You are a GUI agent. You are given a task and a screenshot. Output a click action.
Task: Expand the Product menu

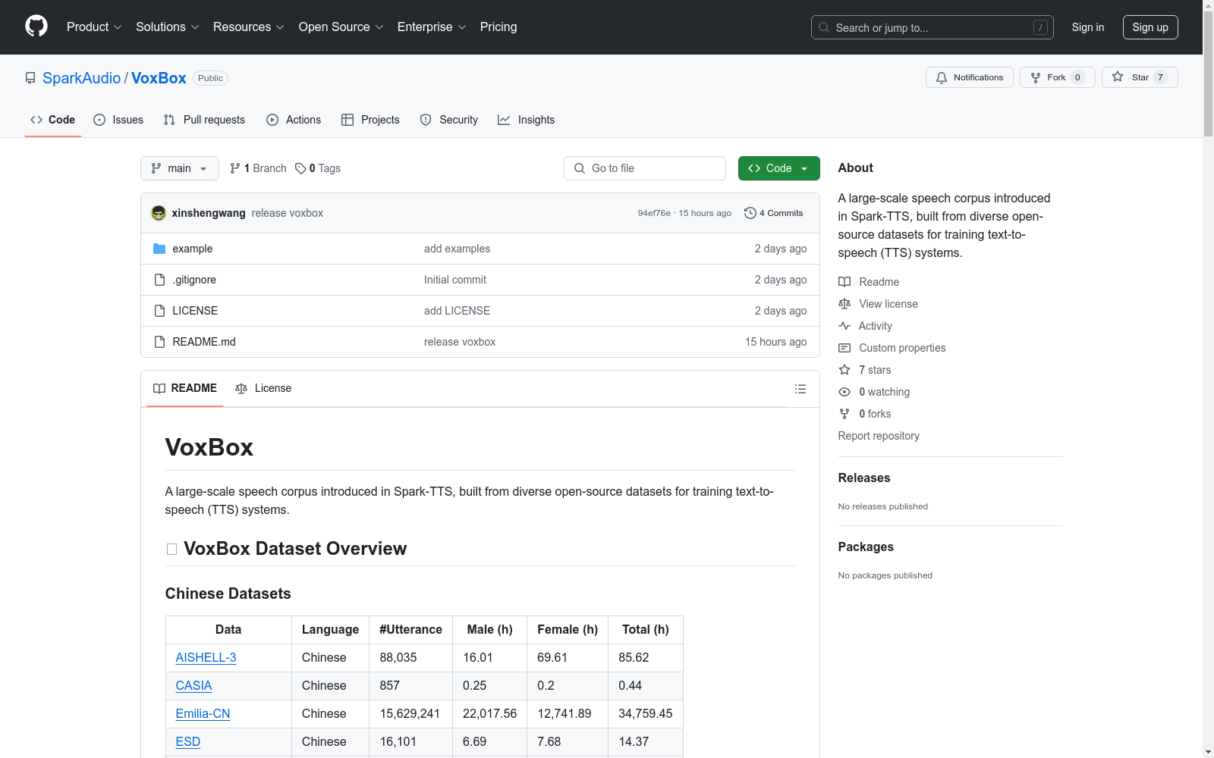(94, 27)
